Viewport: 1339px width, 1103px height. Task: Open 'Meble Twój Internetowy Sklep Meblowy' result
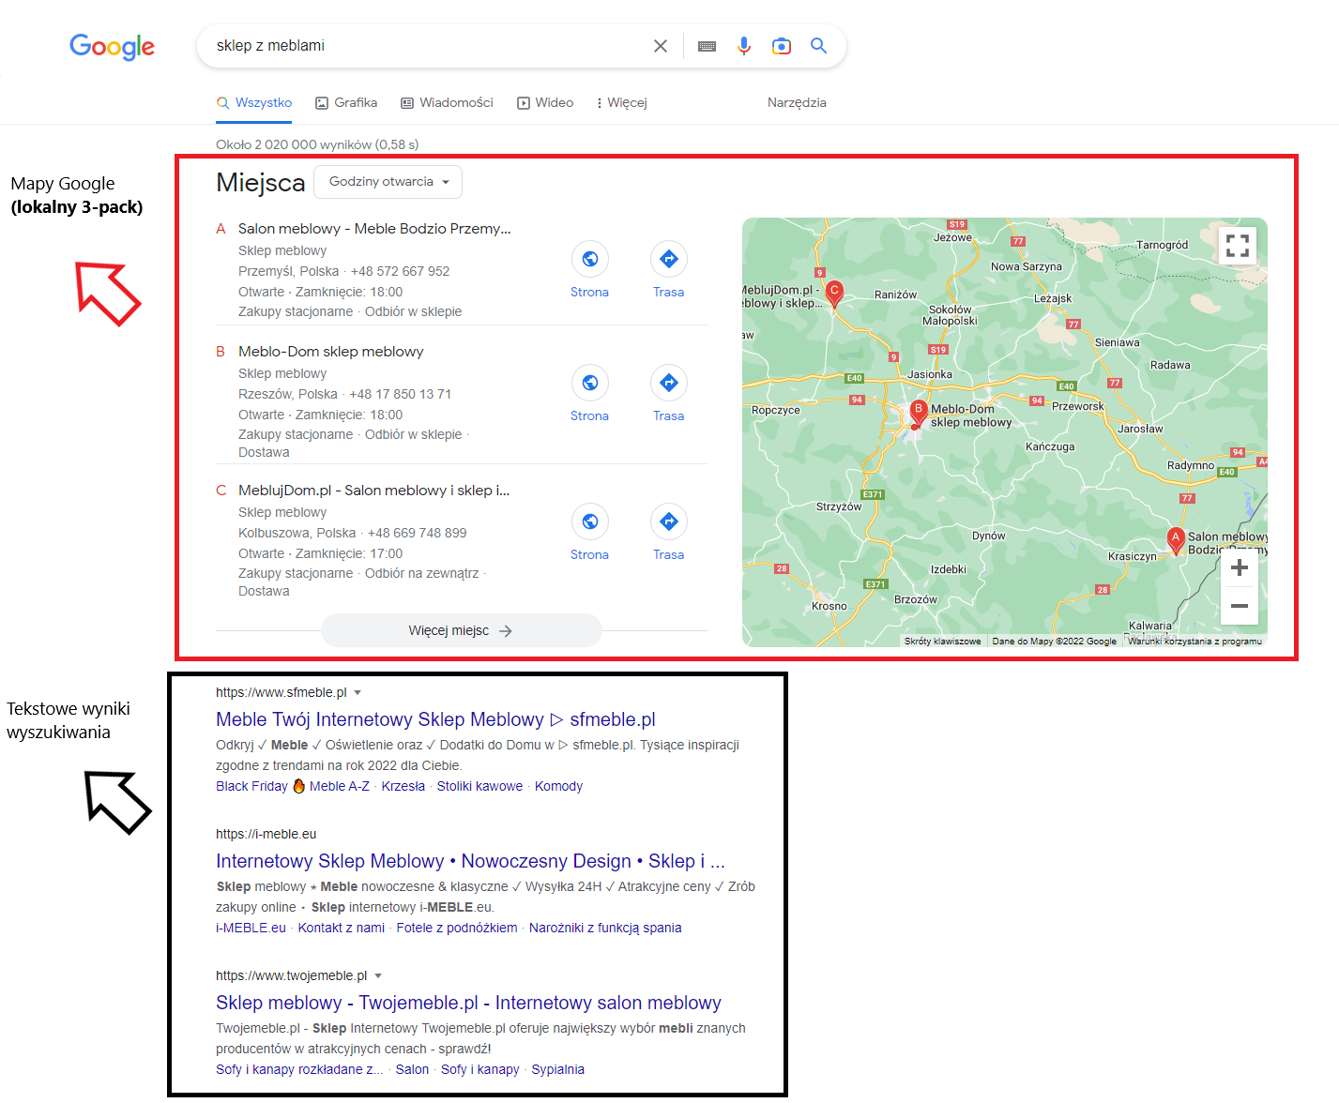(435, 719)
